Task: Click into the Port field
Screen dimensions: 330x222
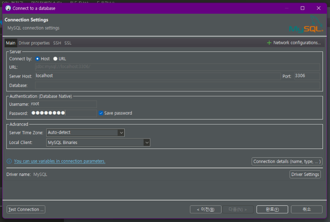Action: coord(307,76)
